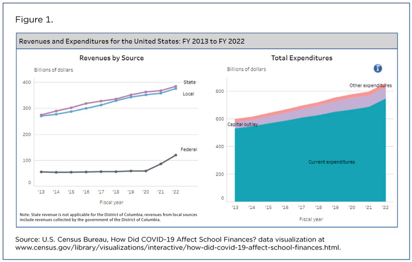The height and width of the screenshot is (262, 412).
Task: Click the State line label
Action: pyautogui.click(x=190, y=82)
